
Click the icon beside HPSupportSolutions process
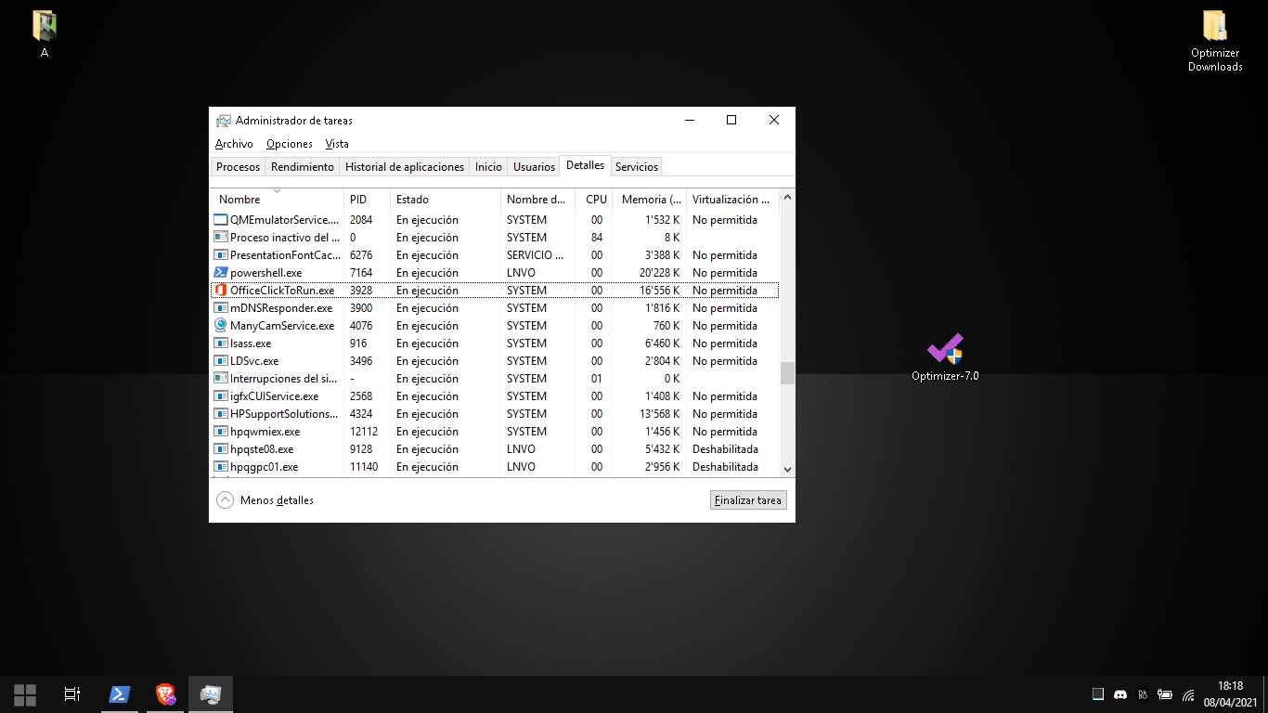coord(221,414)
